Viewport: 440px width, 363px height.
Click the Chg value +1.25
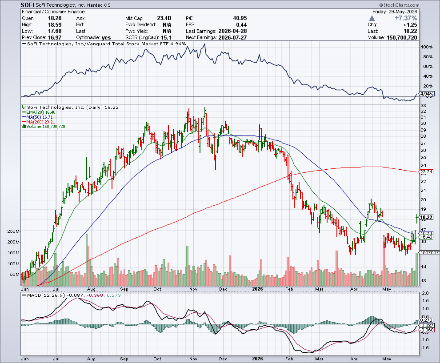(410, 25)
